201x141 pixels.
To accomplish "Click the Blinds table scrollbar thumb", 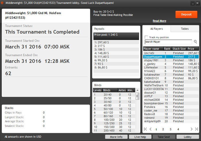I will pyautogui.click(x=137, y=96).
